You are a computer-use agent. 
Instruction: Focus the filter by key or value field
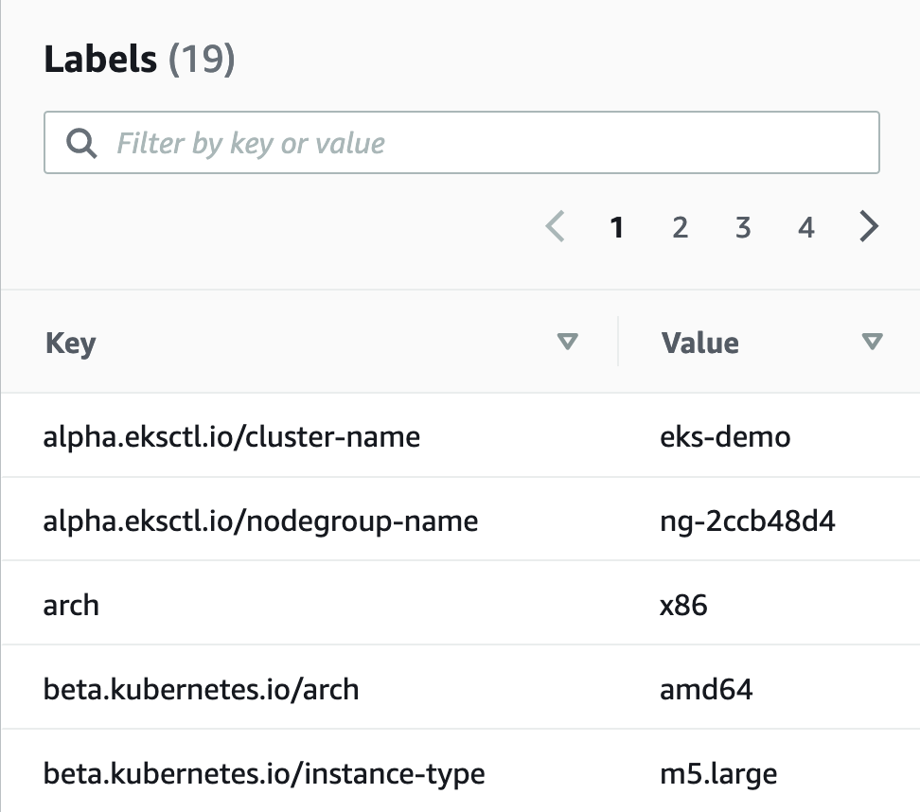[x=473, y=143]
